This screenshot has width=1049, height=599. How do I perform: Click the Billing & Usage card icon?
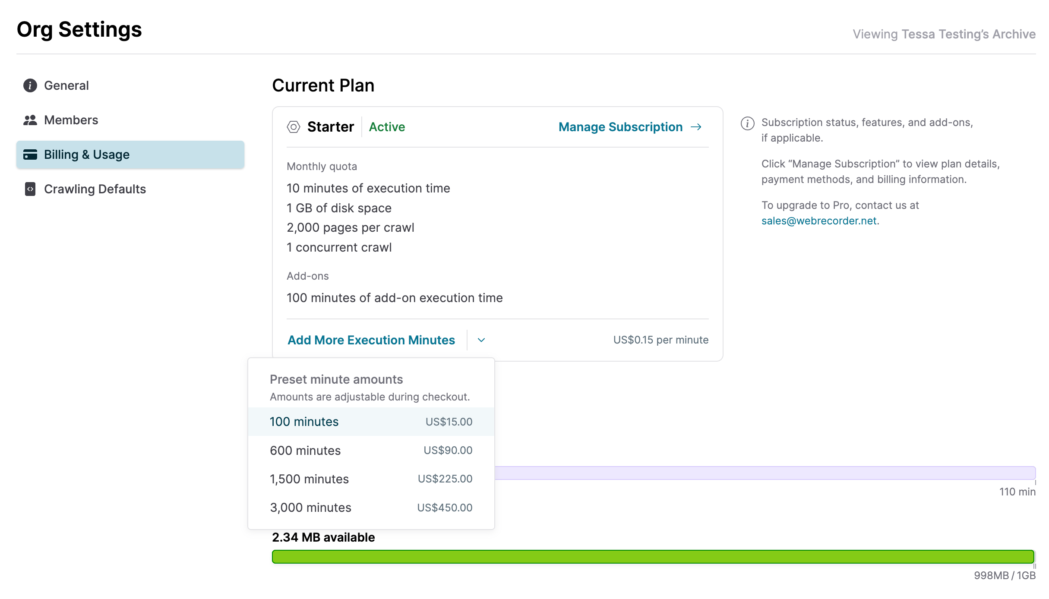[x=30, y=154]
